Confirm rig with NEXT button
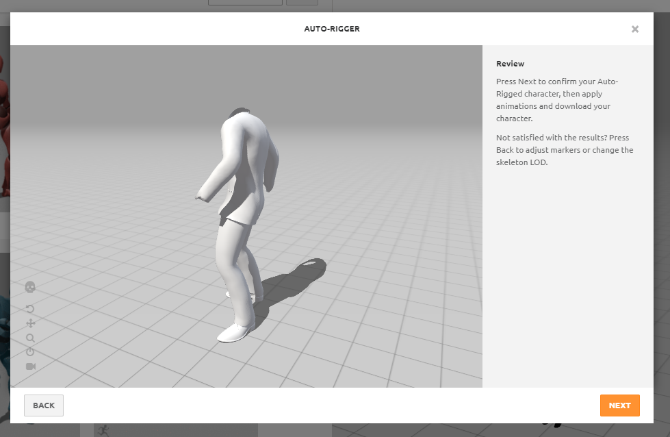 coord(619,405)
